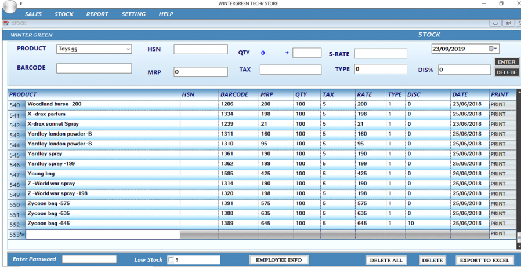Open the SALES menu

(33, 14)
